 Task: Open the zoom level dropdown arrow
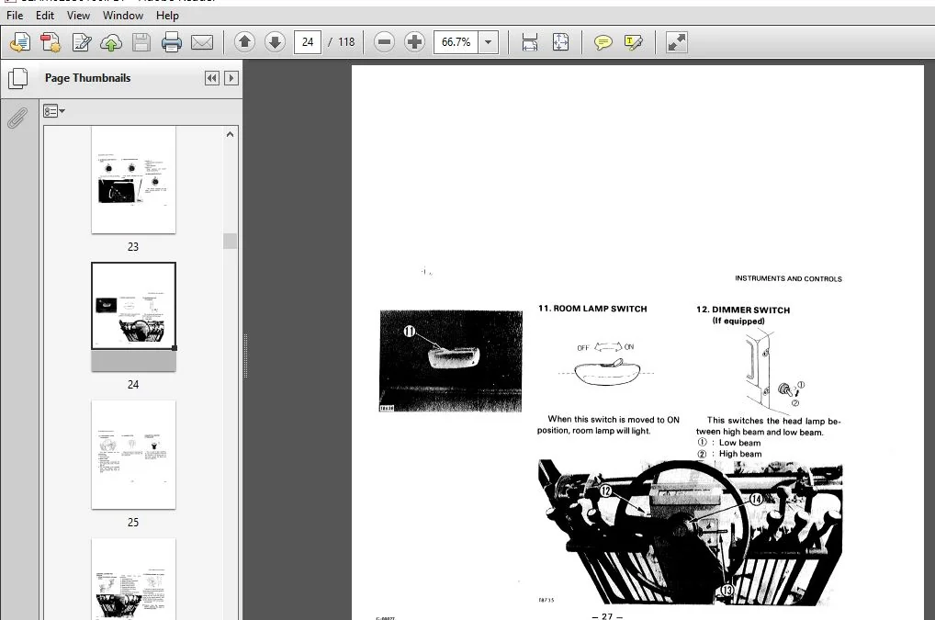(x=489, y=42)
